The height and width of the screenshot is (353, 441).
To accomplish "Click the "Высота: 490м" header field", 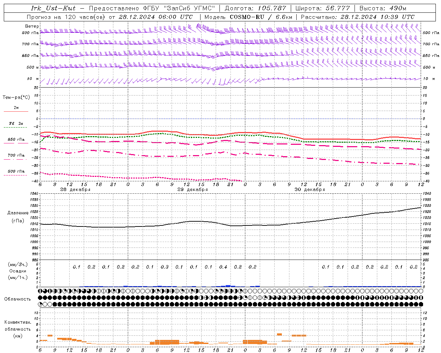I will click(x=383, y=8).
